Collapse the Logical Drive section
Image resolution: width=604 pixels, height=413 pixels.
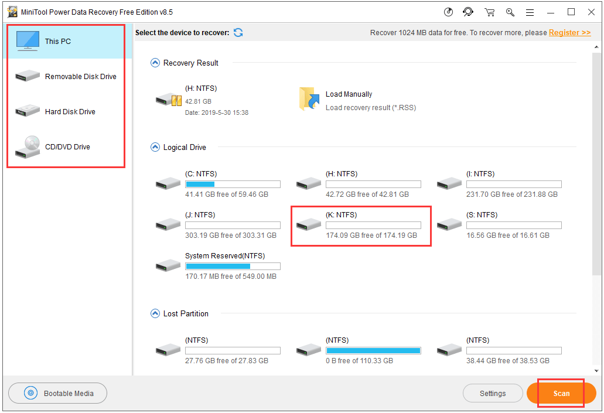155,147
